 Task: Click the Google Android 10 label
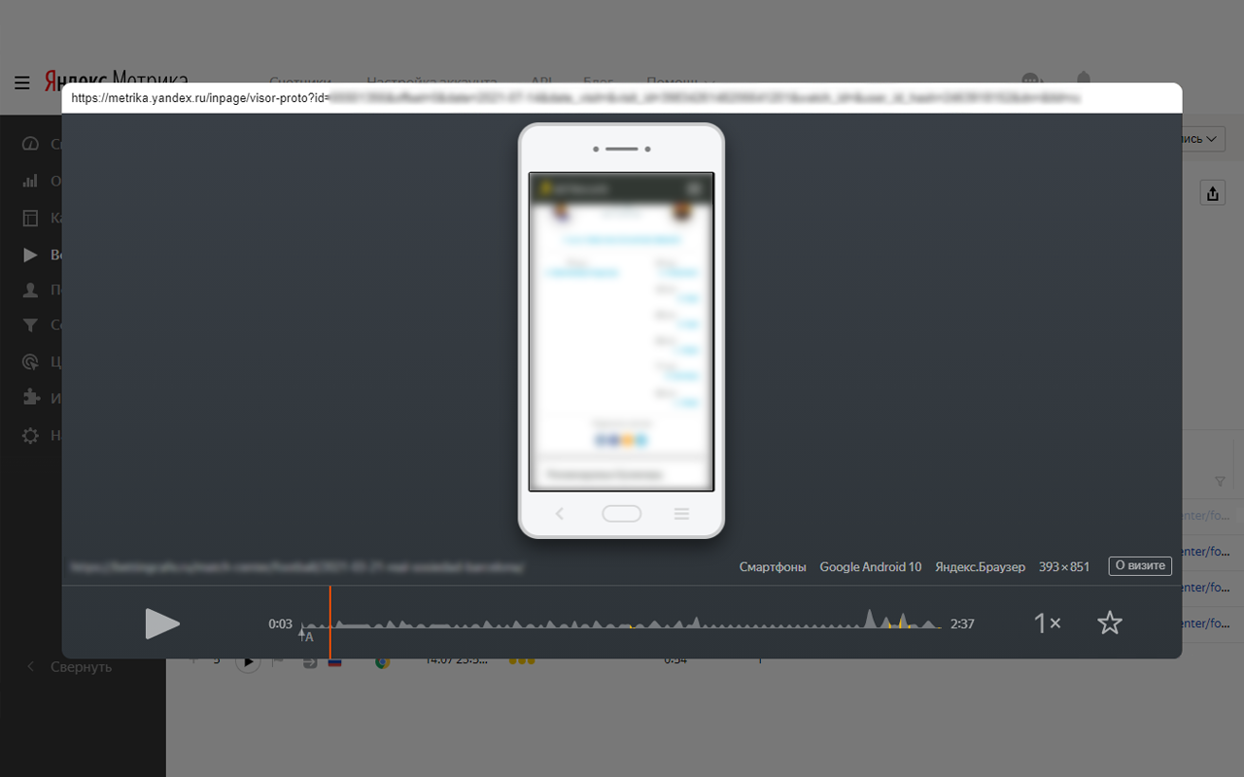point(870,566)
